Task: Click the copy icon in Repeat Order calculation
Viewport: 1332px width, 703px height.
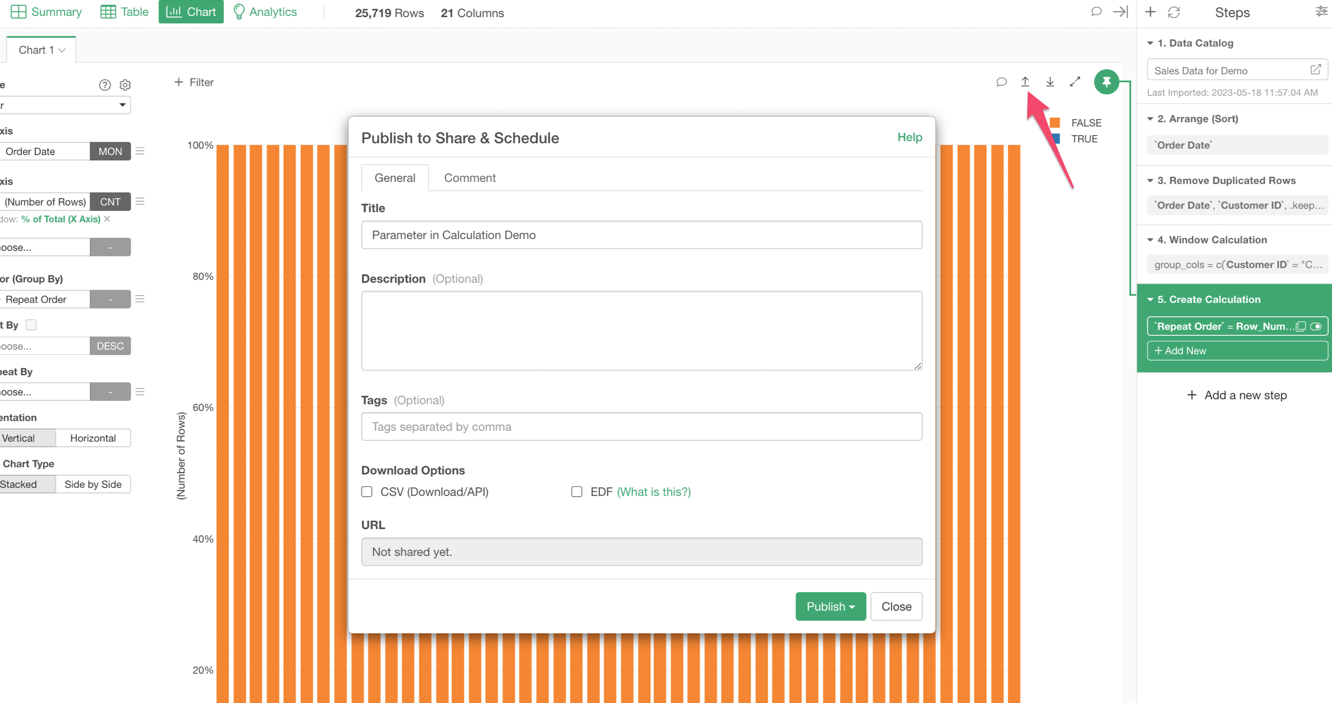Action: pyautogui.click(x=1300, y=326)
